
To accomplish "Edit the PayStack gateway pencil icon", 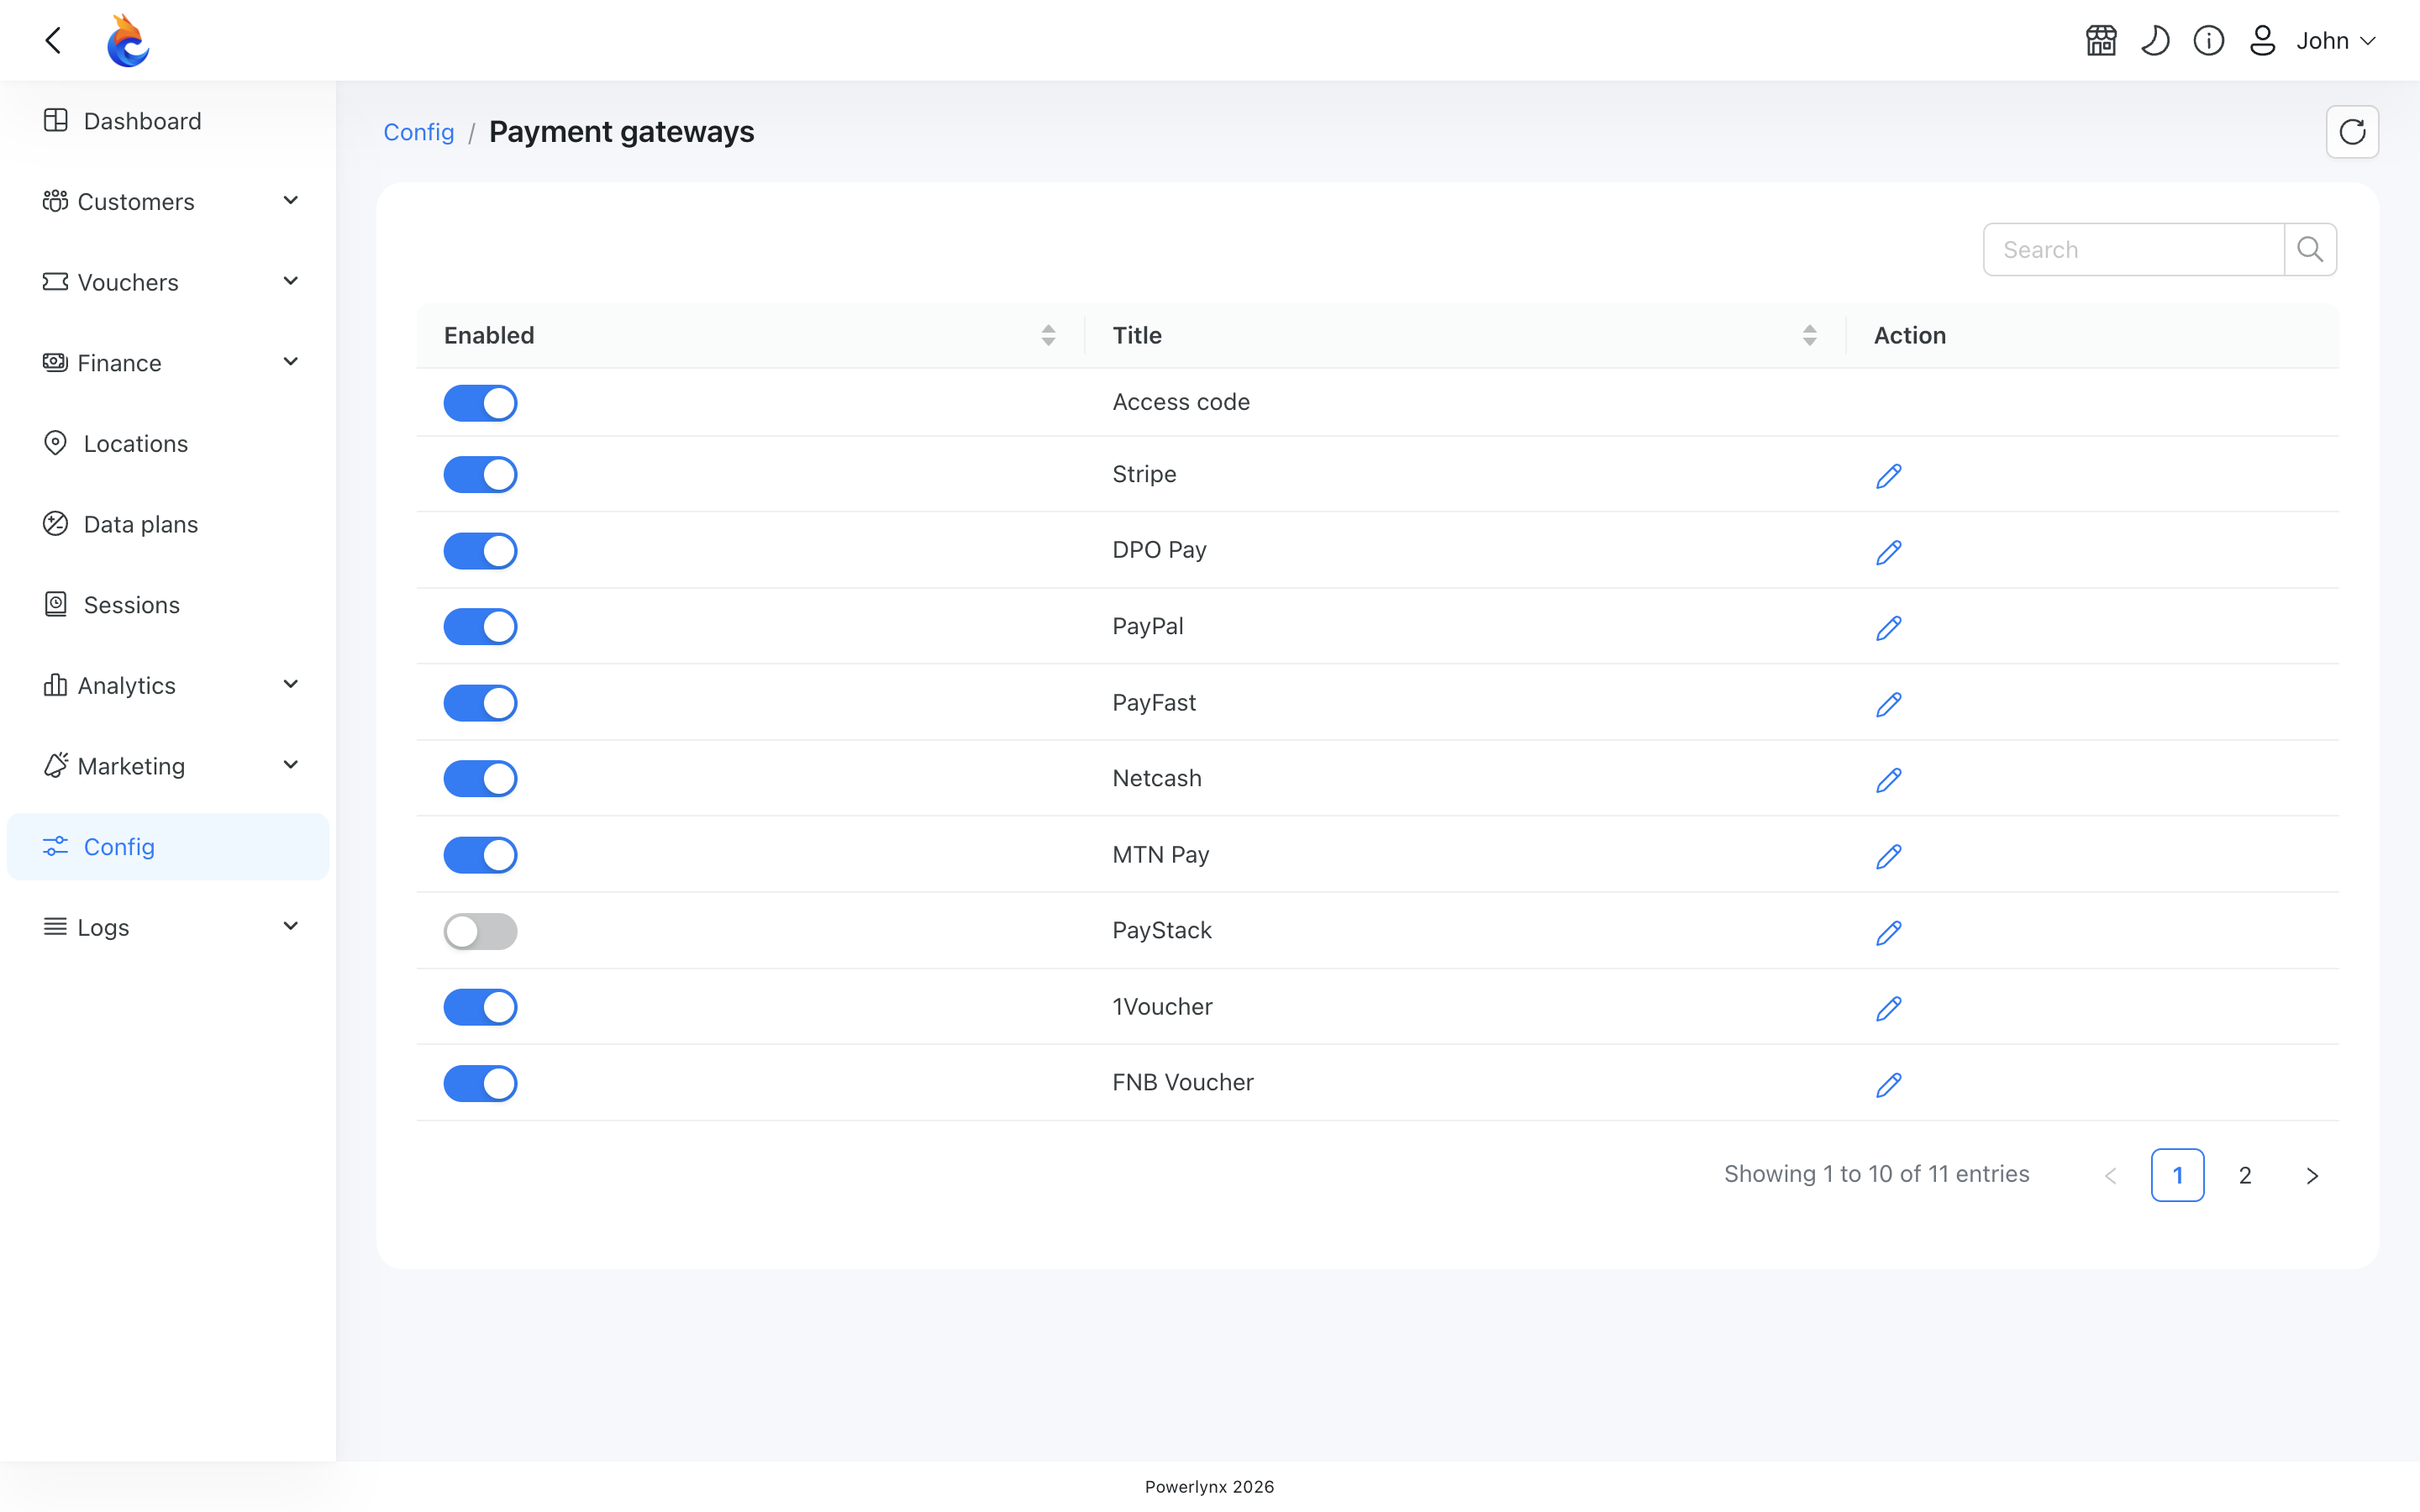I will [1888, 932].
